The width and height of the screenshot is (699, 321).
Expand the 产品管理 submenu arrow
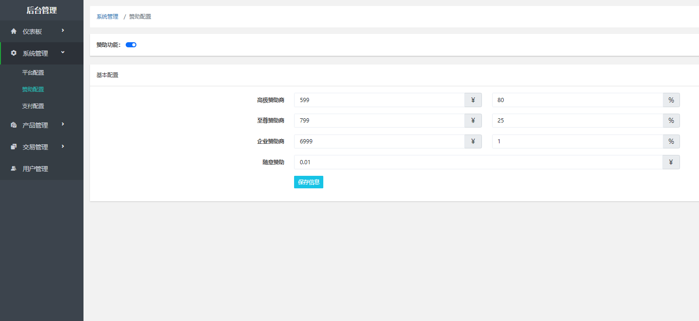(63, 124)
